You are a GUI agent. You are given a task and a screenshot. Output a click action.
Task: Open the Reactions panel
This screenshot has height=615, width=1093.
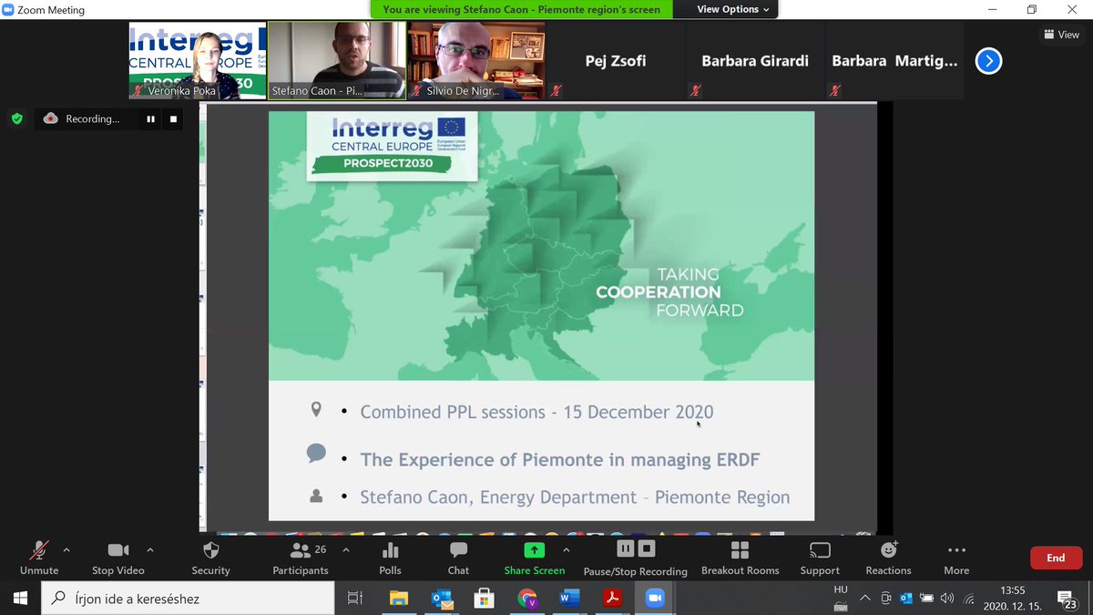click(x=887, y=557)
